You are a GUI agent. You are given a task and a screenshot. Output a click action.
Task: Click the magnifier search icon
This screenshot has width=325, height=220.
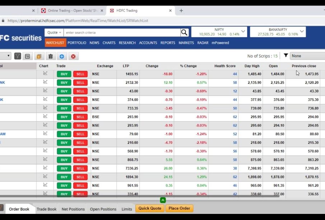(x=184, y=32)
